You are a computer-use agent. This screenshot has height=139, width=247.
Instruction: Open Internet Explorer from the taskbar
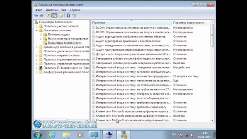(52, 135)
